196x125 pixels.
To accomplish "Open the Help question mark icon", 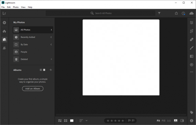I will coord(183,13).
